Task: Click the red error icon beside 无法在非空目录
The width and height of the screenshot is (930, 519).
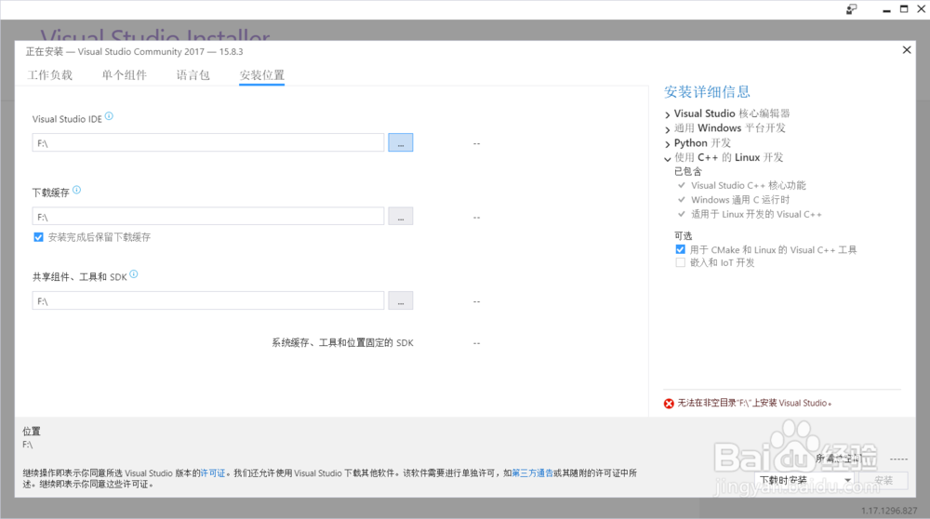Action: pyautogui.click(x=669, y=404)
